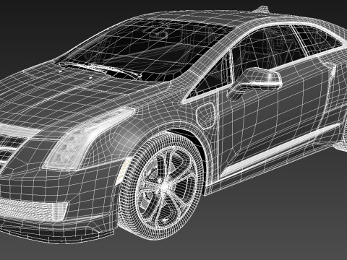Pick the windshield wiper mesh
The image size is (347, 260).
point(99,70)
